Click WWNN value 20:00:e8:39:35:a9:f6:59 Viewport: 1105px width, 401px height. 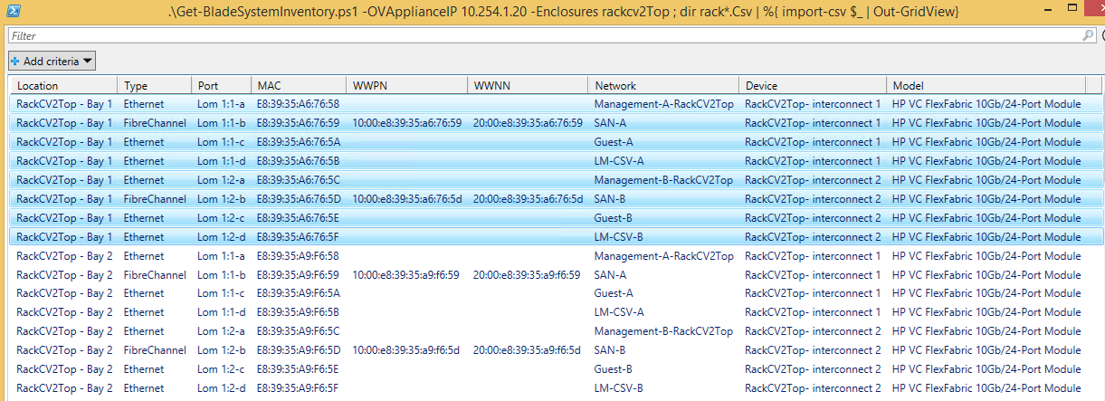click(527, 275)
